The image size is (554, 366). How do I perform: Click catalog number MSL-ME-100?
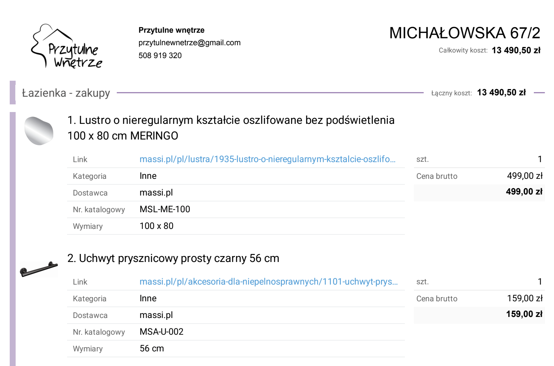click(x=165, y=209)
